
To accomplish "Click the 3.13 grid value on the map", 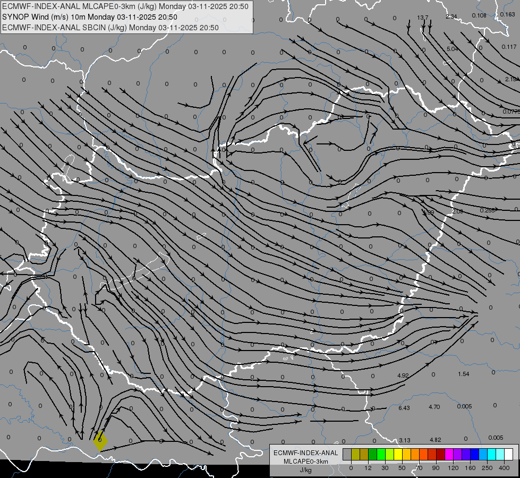I will coord(405,440).
